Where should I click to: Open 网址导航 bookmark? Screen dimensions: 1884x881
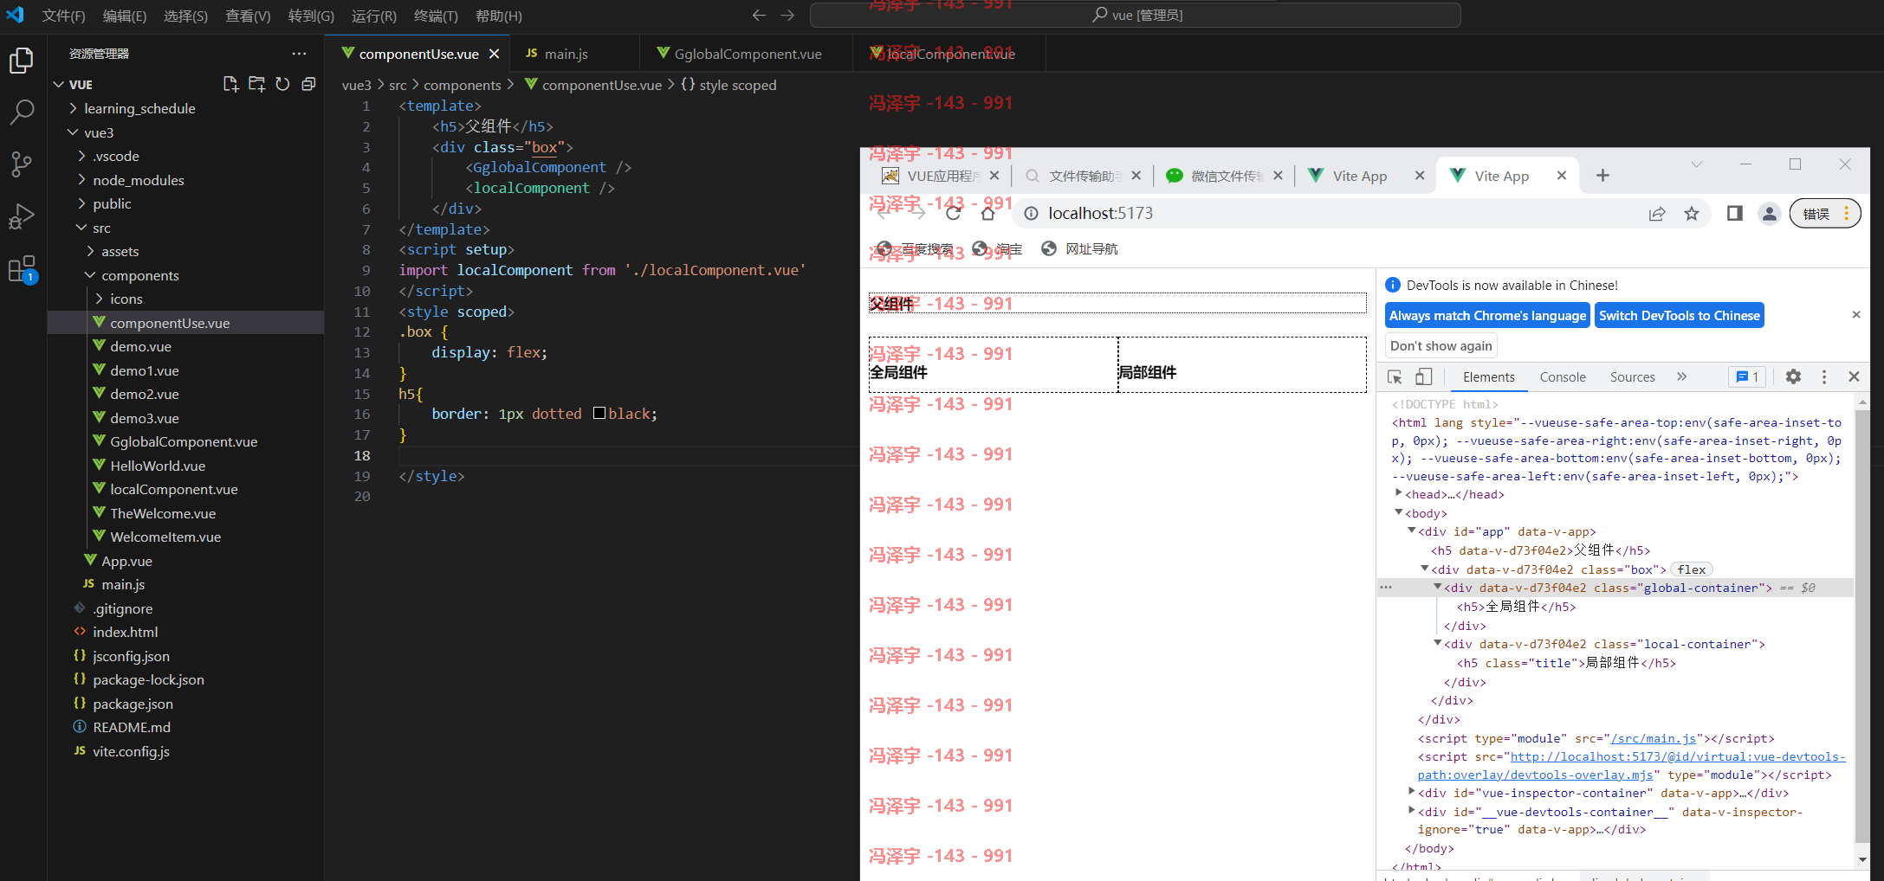pyautogui.click(x=1079, y=249)
